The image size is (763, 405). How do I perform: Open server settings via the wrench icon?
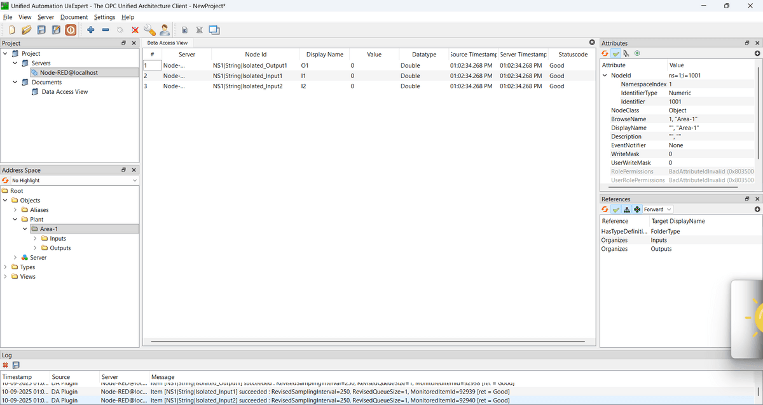(149, 30)
